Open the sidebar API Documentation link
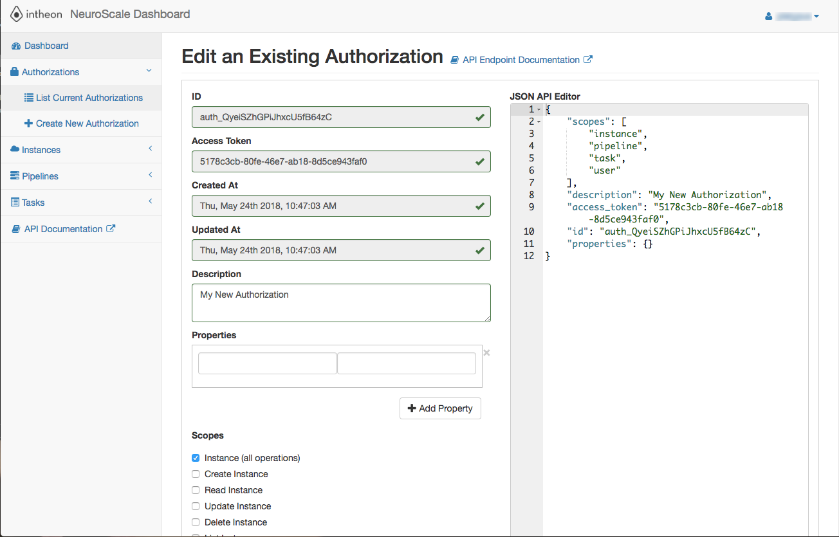 click(x=64, y=229)
